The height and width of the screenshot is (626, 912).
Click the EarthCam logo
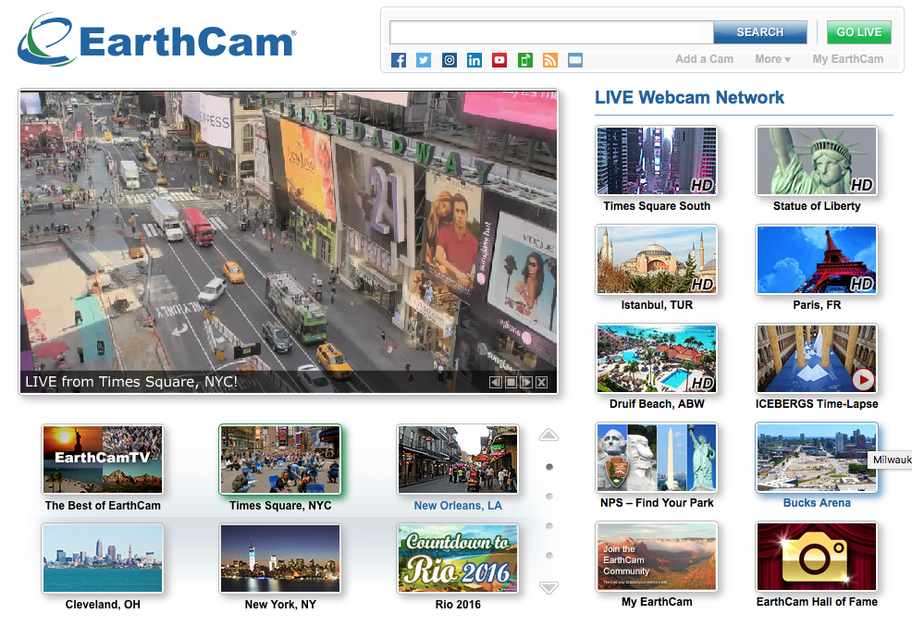[157, 40]
